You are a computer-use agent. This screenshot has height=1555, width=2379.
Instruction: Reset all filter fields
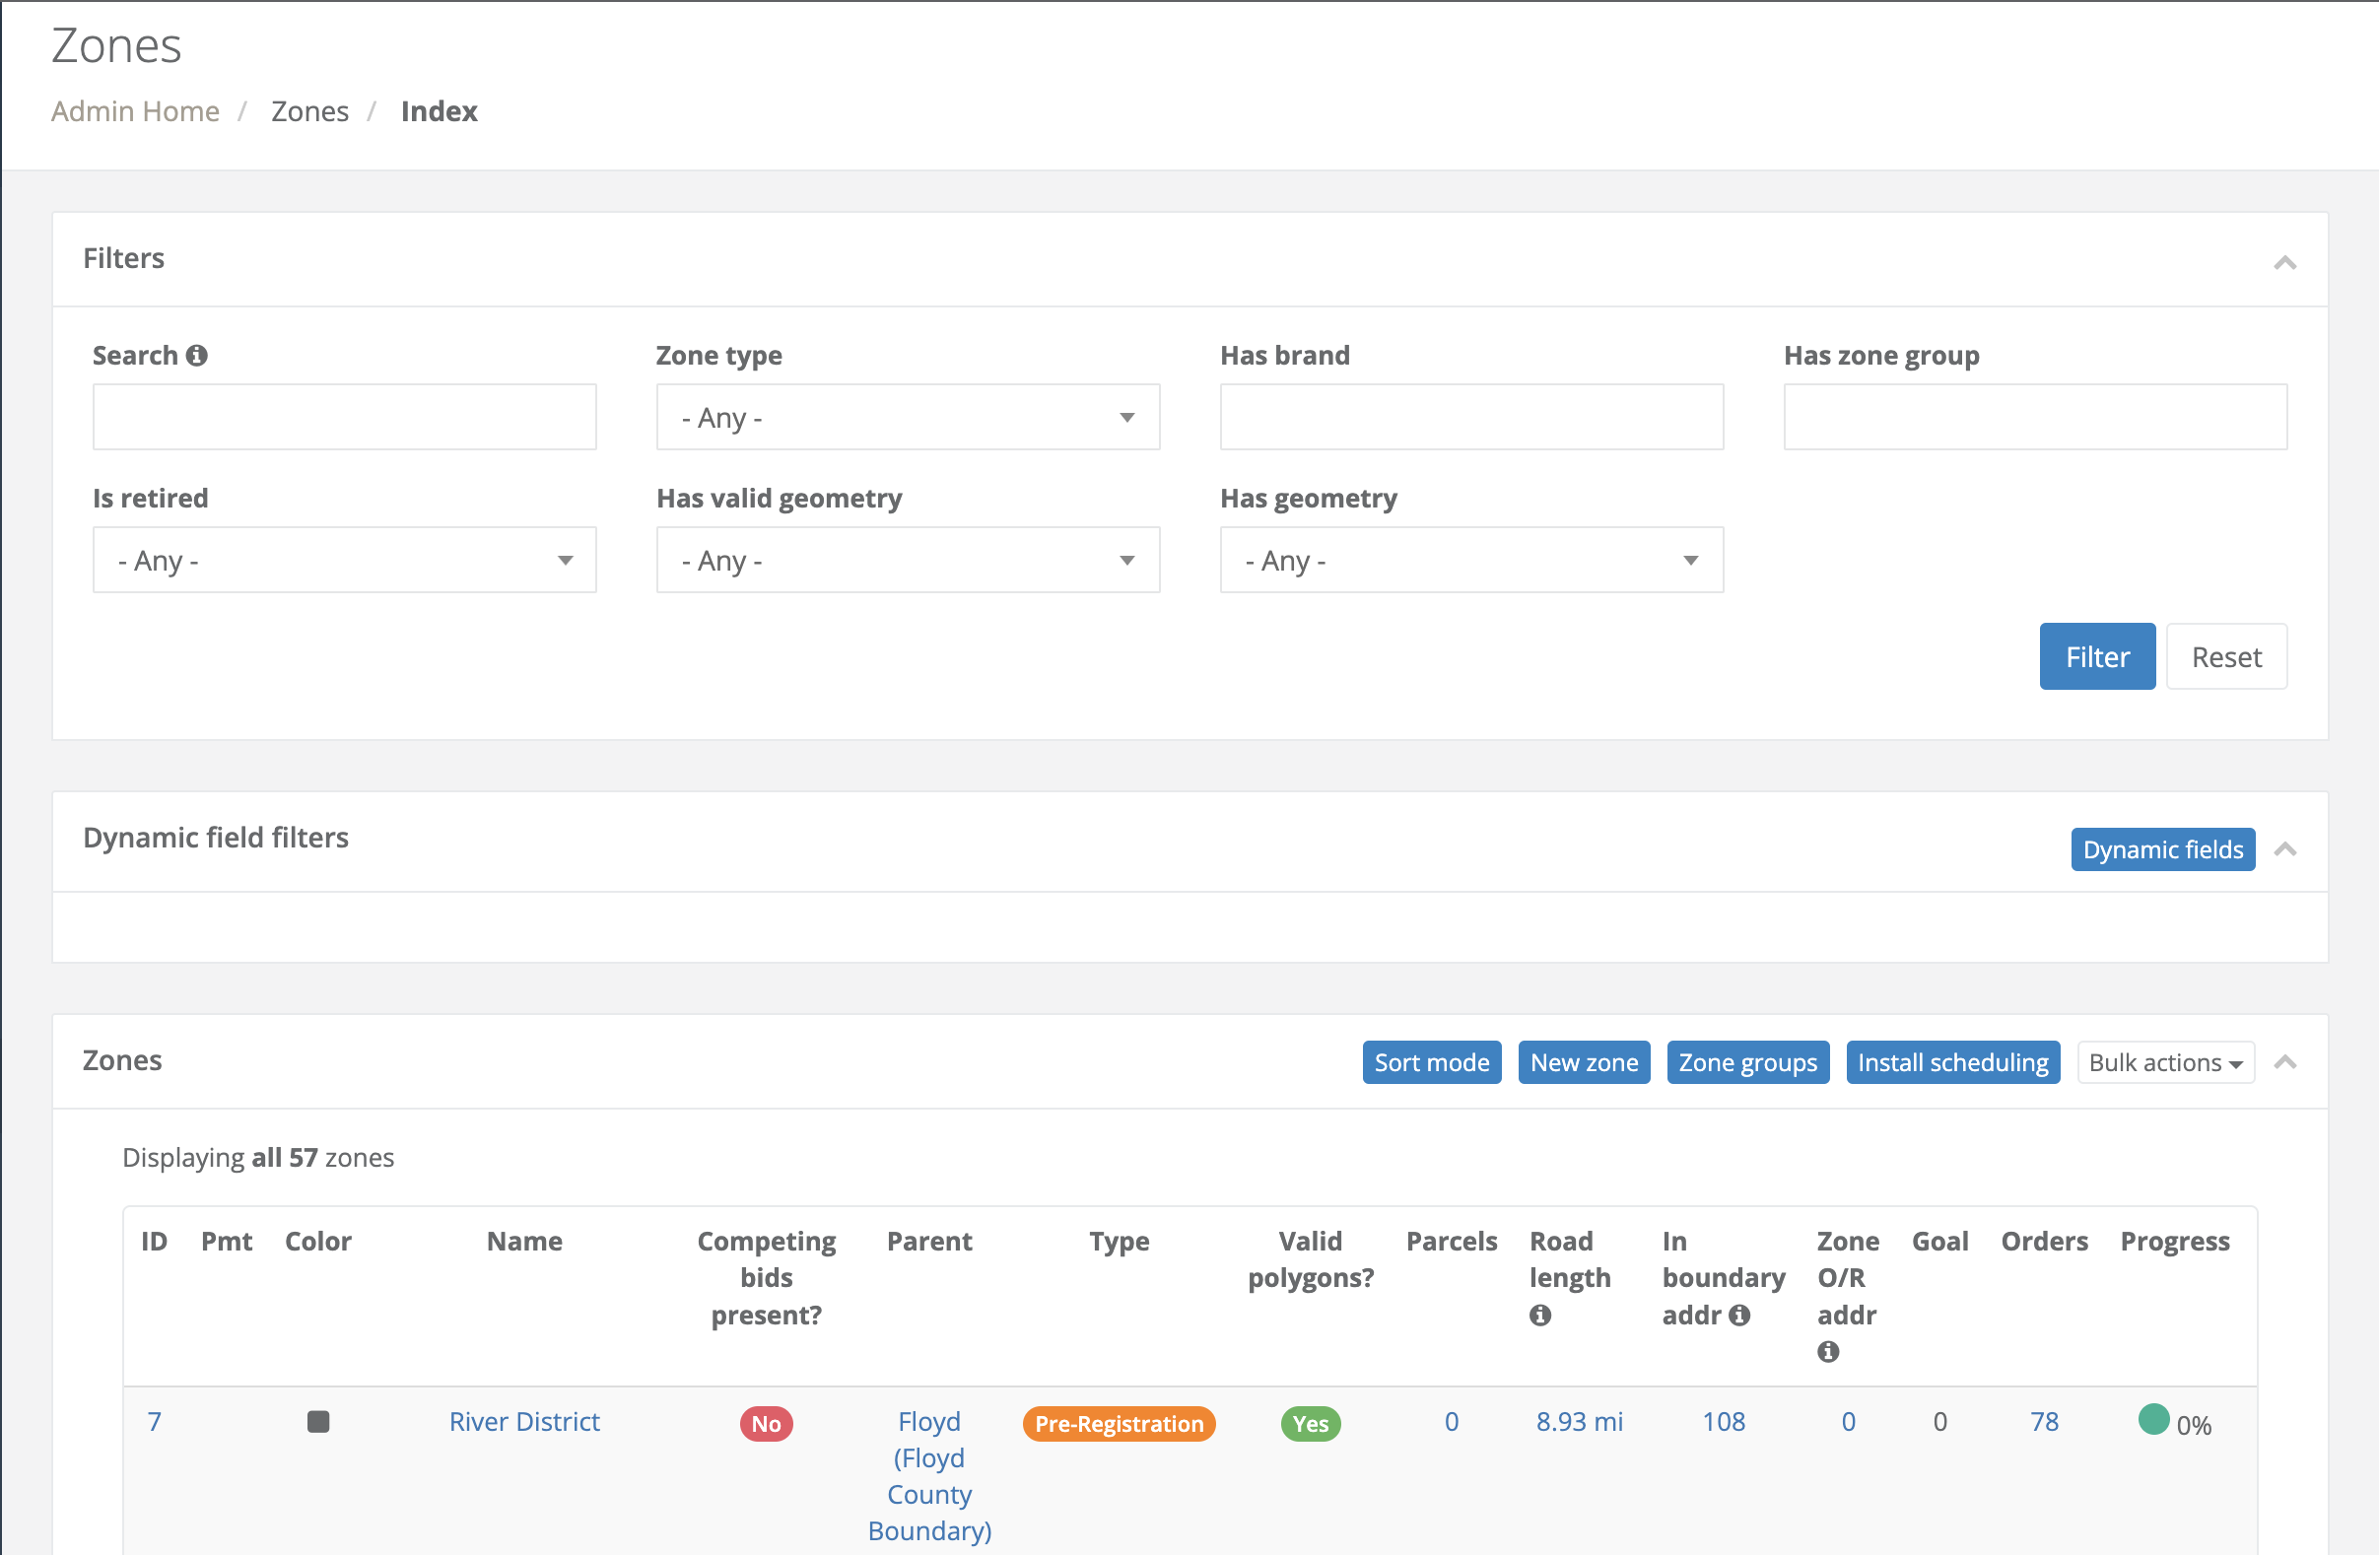pyautogui.click(x=2226, y=656)
